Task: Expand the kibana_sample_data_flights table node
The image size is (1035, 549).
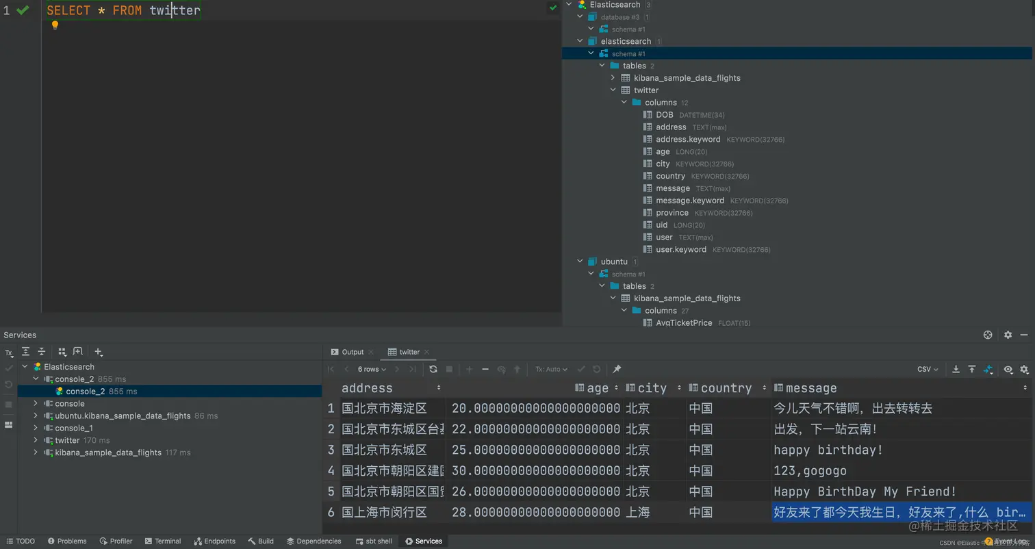Action: (x=613, y=77)
